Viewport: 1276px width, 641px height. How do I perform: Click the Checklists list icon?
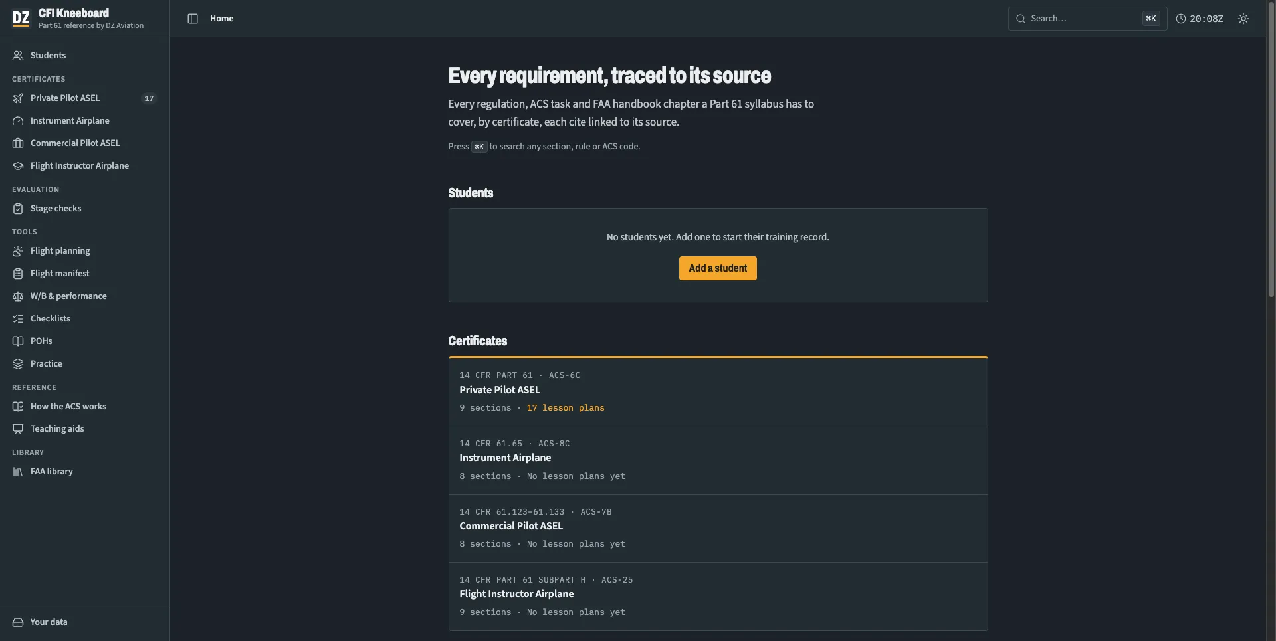(18, 319)
